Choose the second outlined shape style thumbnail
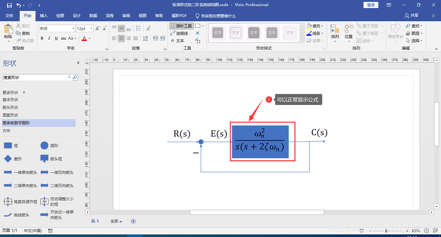Viewport: 441px width, 237px height. click(x=235, y=33)
